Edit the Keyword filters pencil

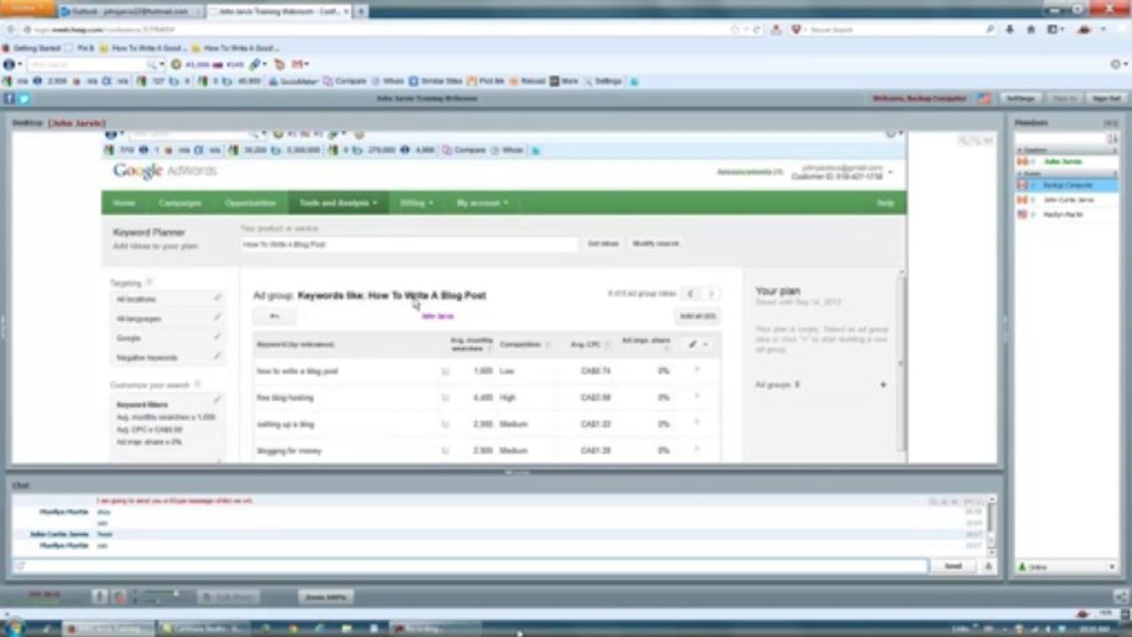[x=217, y=400]
